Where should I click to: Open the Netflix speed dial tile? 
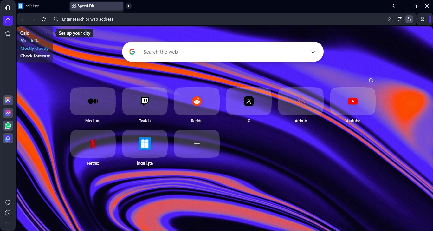(93, 144)
